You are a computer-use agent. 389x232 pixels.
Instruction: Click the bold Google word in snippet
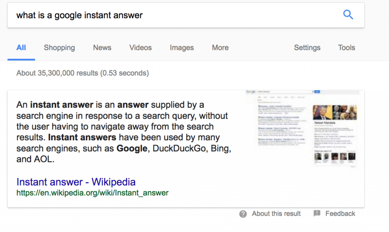click(132, 148)
